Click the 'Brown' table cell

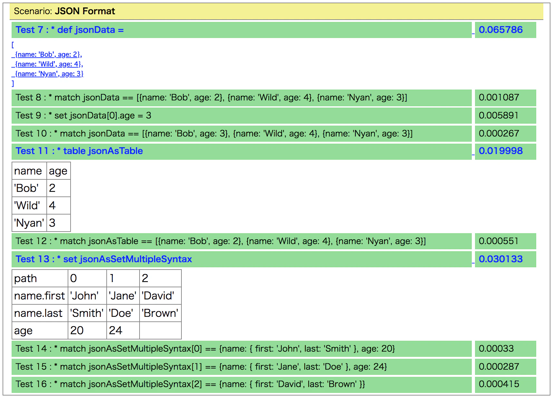click(160, 313)
